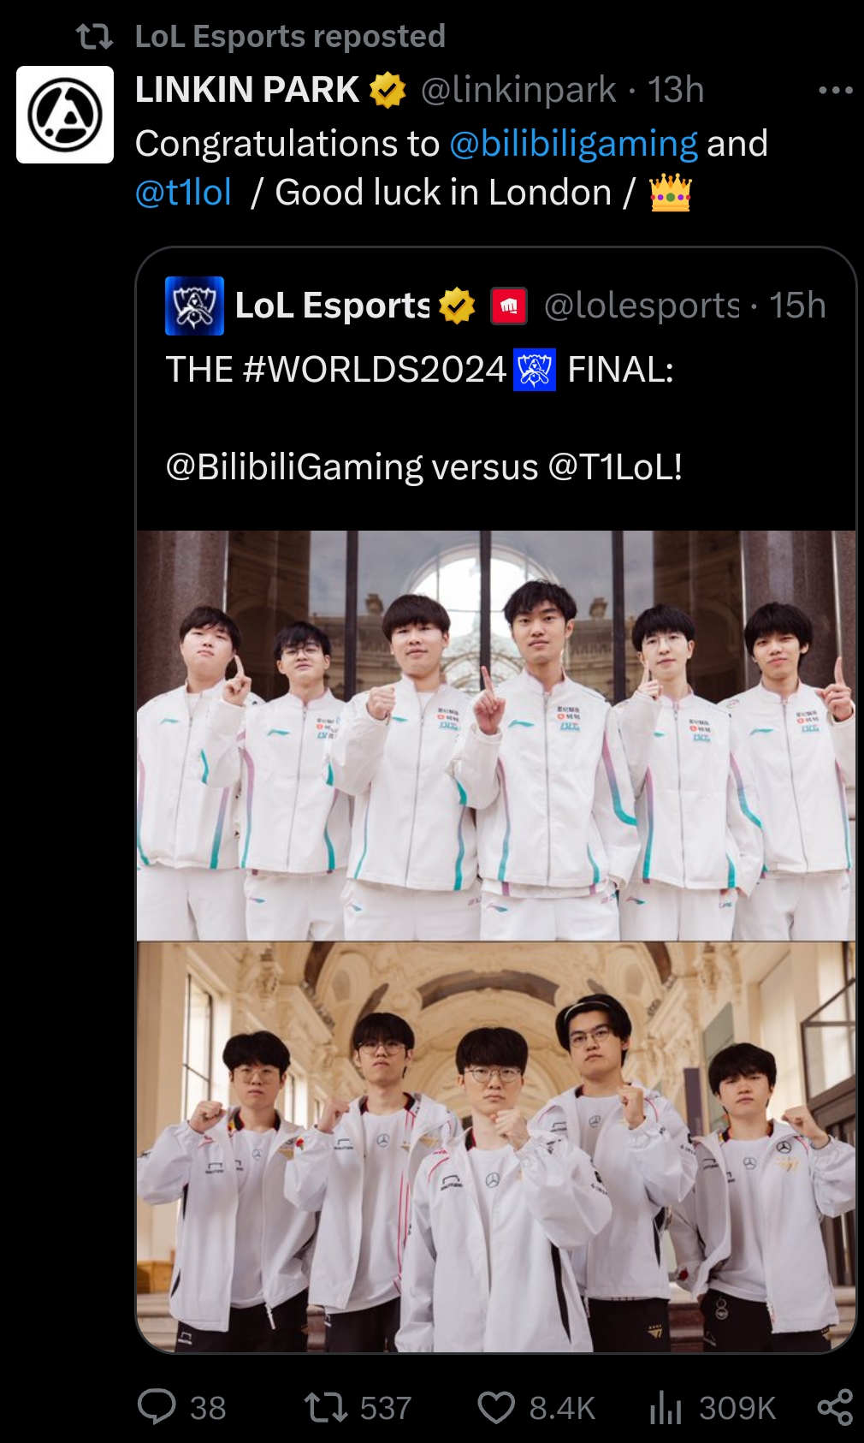Viewport: 864px width, 1443px height.
Task: Tap the @linkinpark handle
Action: click(x=518, y=90)
